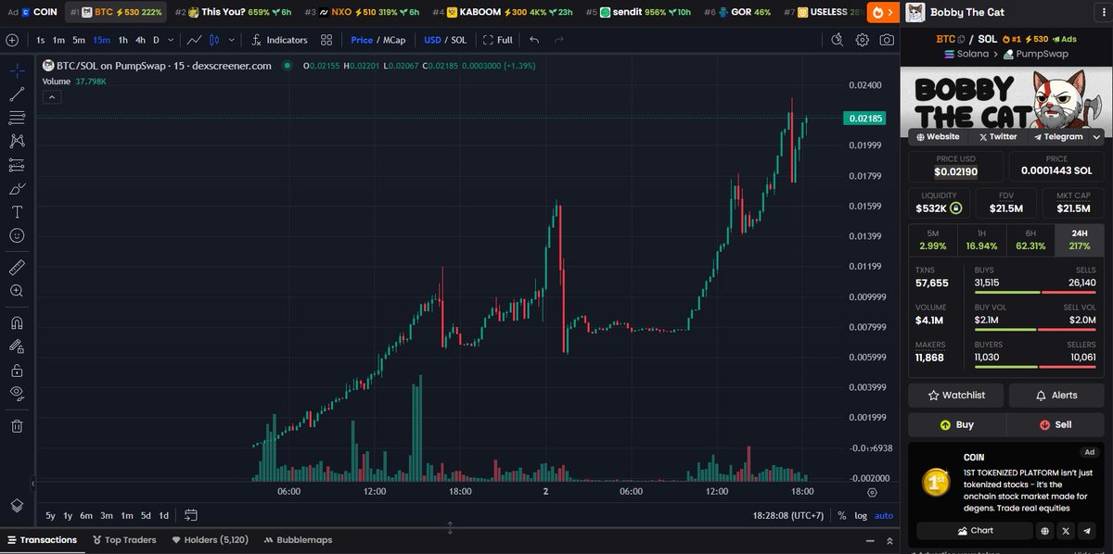Screen dimensions: 1113x554
Task: Undo the last chart action
Action: 534,40
